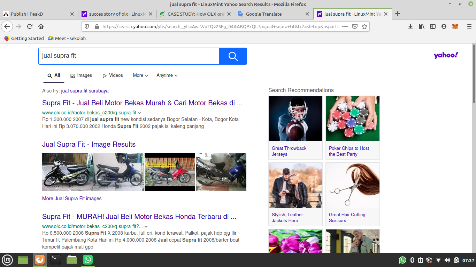Image resolution: width=476 pixels, height=267 pixels.
Task: Open the Library bookshelf icon
Action: pyautogui.click(x=422, y=26)
